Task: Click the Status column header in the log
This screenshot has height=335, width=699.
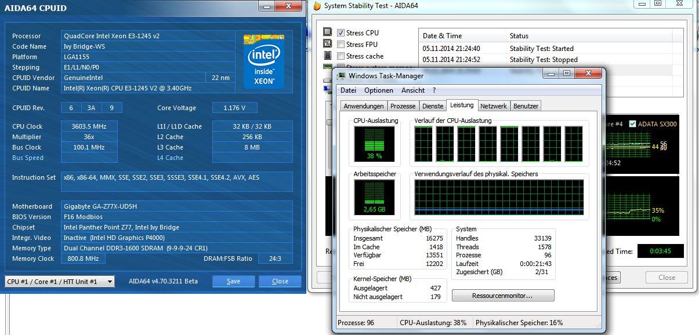Action: (589, 36)
